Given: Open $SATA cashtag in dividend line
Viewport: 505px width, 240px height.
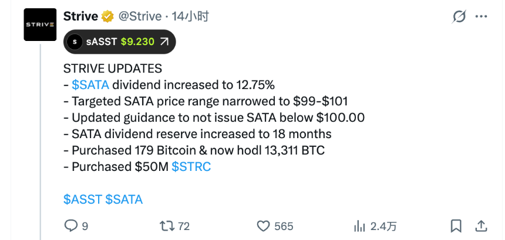Looking at the screenshot, I should pyautogui.click(x=90, y=84).
